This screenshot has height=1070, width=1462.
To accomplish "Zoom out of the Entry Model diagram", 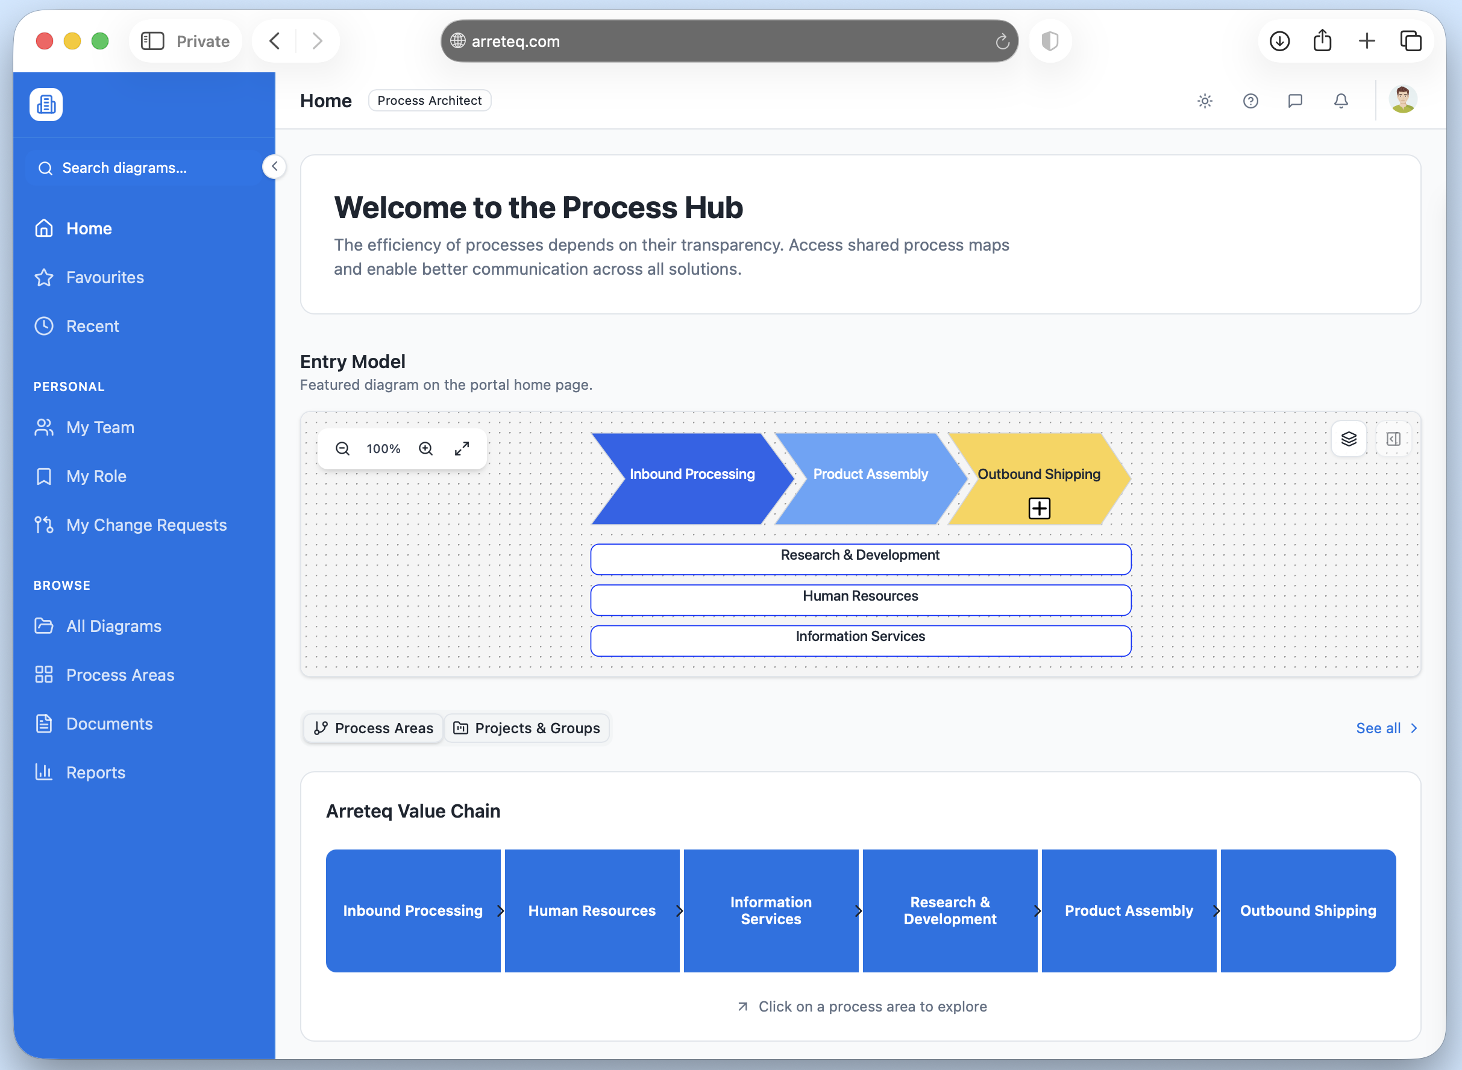I will [x=343, y=448].
